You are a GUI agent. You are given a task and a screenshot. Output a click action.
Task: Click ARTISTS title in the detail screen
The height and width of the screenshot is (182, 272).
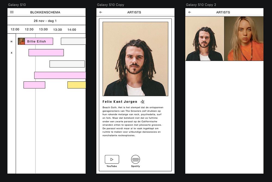134,12
